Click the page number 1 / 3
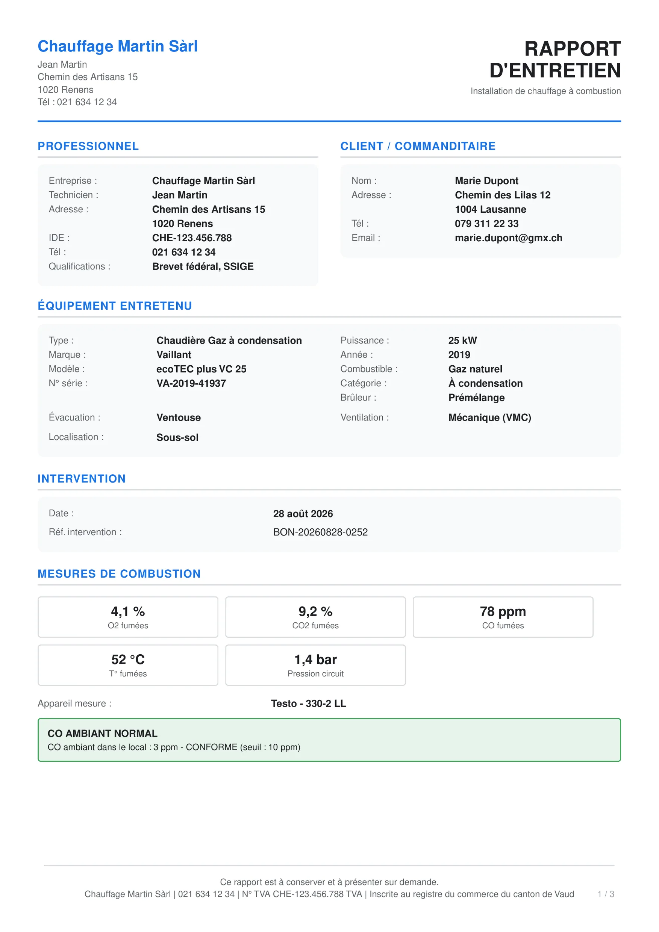This screenshot has height=932, width=659. [x=606, y=894]
